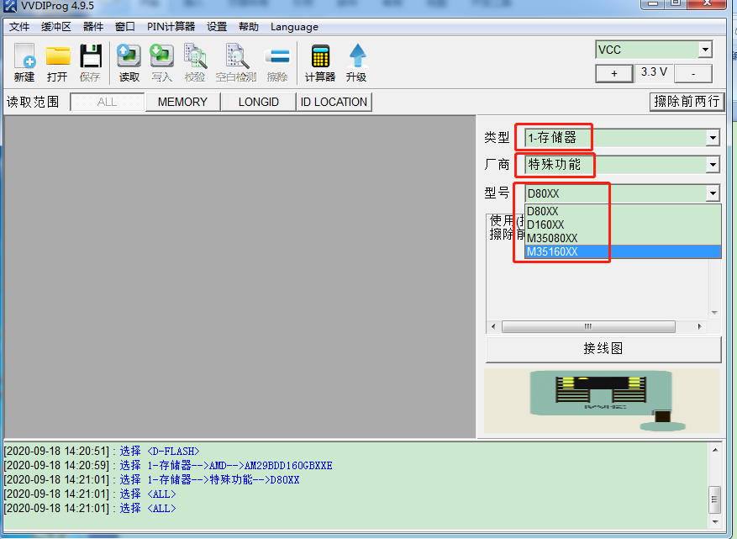The width and height of the screenshot is (737, 539).
Task: Increase voltage with the plus button
Action: [x=614, y=73]
